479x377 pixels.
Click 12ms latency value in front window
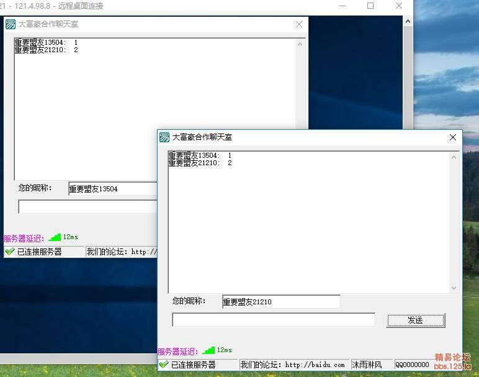tap(224, 350)
